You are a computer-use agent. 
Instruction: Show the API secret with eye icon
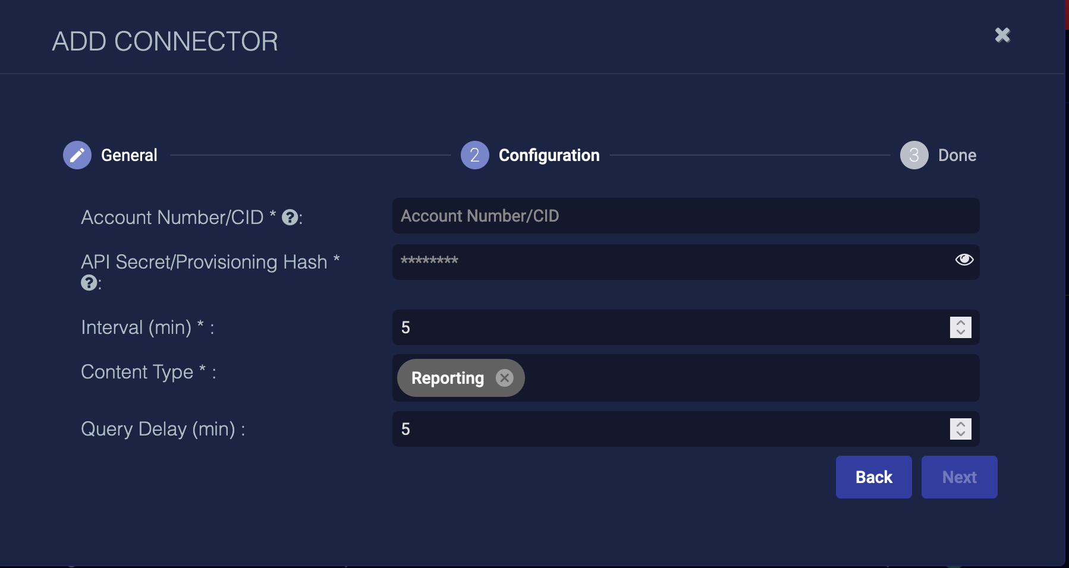click(x=964, y=260)
